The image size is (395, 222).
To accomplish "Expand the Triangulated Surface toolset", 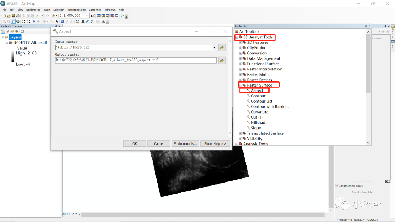I will pyautogui.click(x=241, y=134).
